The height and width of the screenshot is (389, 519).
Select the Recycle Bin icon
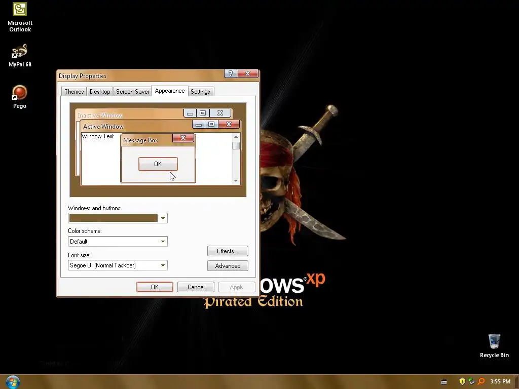click(x=494, y=345)
